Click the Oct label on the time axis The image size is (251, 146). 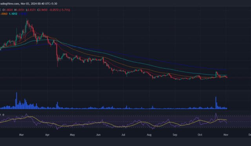coord(200,135)
